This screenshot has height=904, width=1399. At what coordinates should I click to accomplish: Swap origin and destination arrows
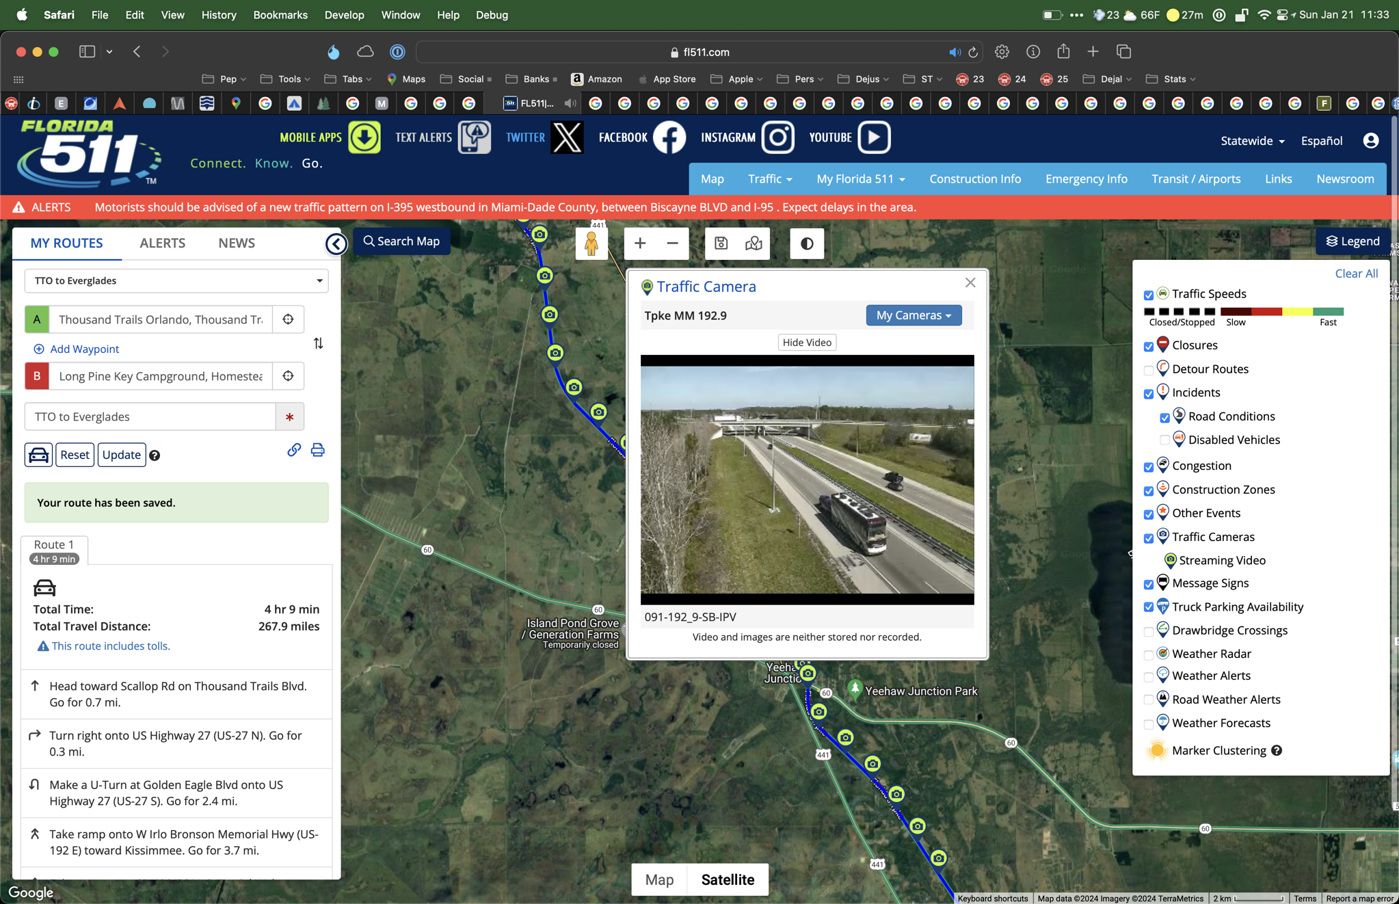pyautogui.click(x=319, y=343)
